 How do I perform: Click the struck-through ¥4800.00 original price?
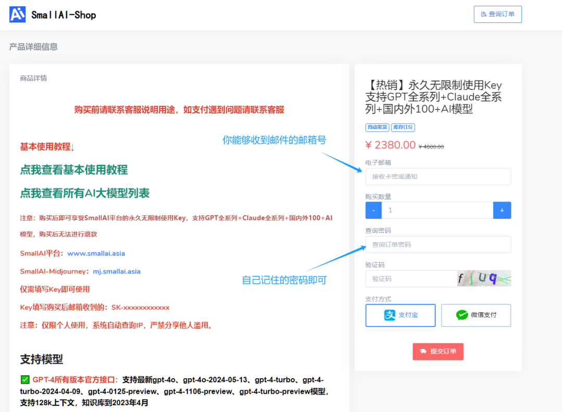coord(431,147)
